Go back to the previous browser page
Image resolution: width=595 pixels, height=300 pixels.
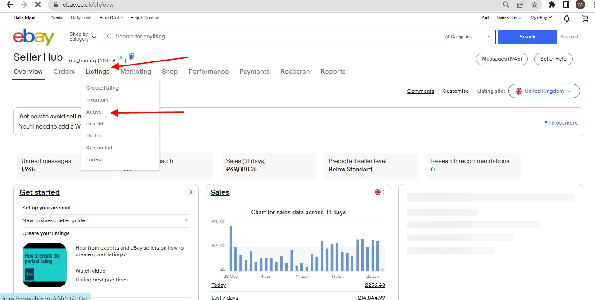tap(9, 4)
